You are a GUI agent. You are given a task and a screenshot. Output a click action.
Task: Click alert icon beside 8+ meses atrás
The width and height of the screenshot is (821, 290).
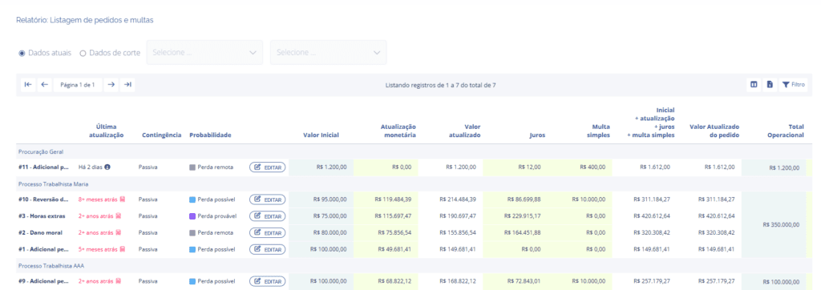(x=122, y=199)
